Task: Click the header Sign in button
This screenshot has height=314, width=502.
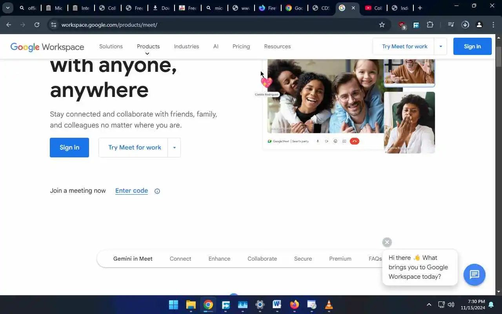Action: click(x=472, y=46)
